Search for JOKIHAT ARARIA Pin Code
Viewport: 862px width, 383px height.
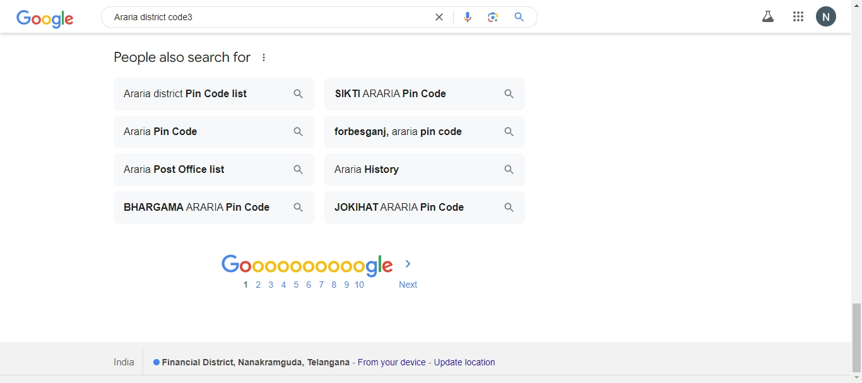point(425,208)
